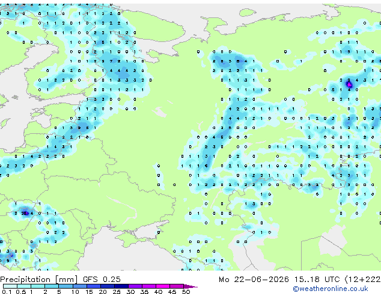This screenshot has height=294, width=381.
Task: Click the '20' grid value in dark-blue cell
Action: (24, 214)
